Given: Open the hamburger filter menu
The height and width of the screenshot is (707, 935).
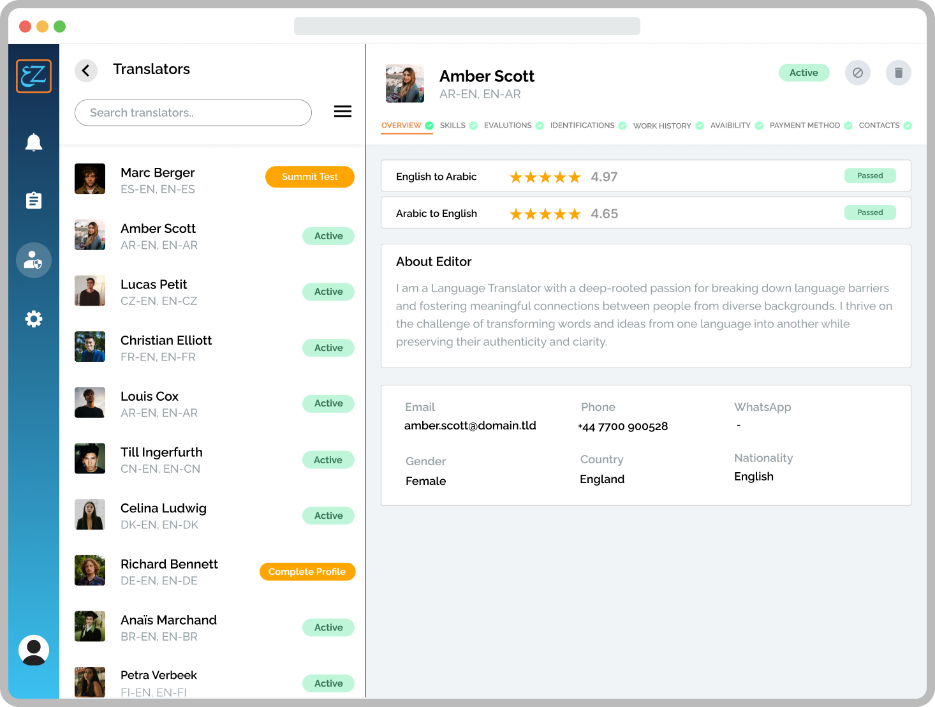Looking at the screenshot, I should pyautogui.click(x=342, y=112).
